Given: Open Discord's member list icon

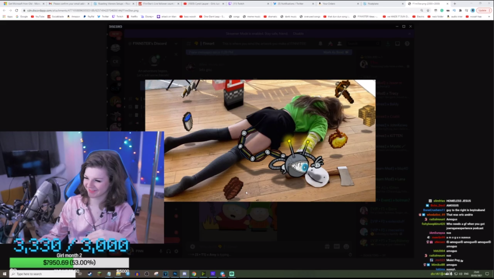Looking at the screenshot, I should 340,44.
